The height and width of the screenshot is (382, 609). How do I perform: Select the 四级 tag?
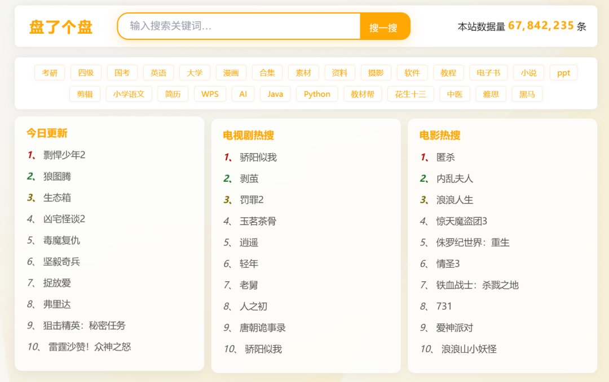point(86,72)
